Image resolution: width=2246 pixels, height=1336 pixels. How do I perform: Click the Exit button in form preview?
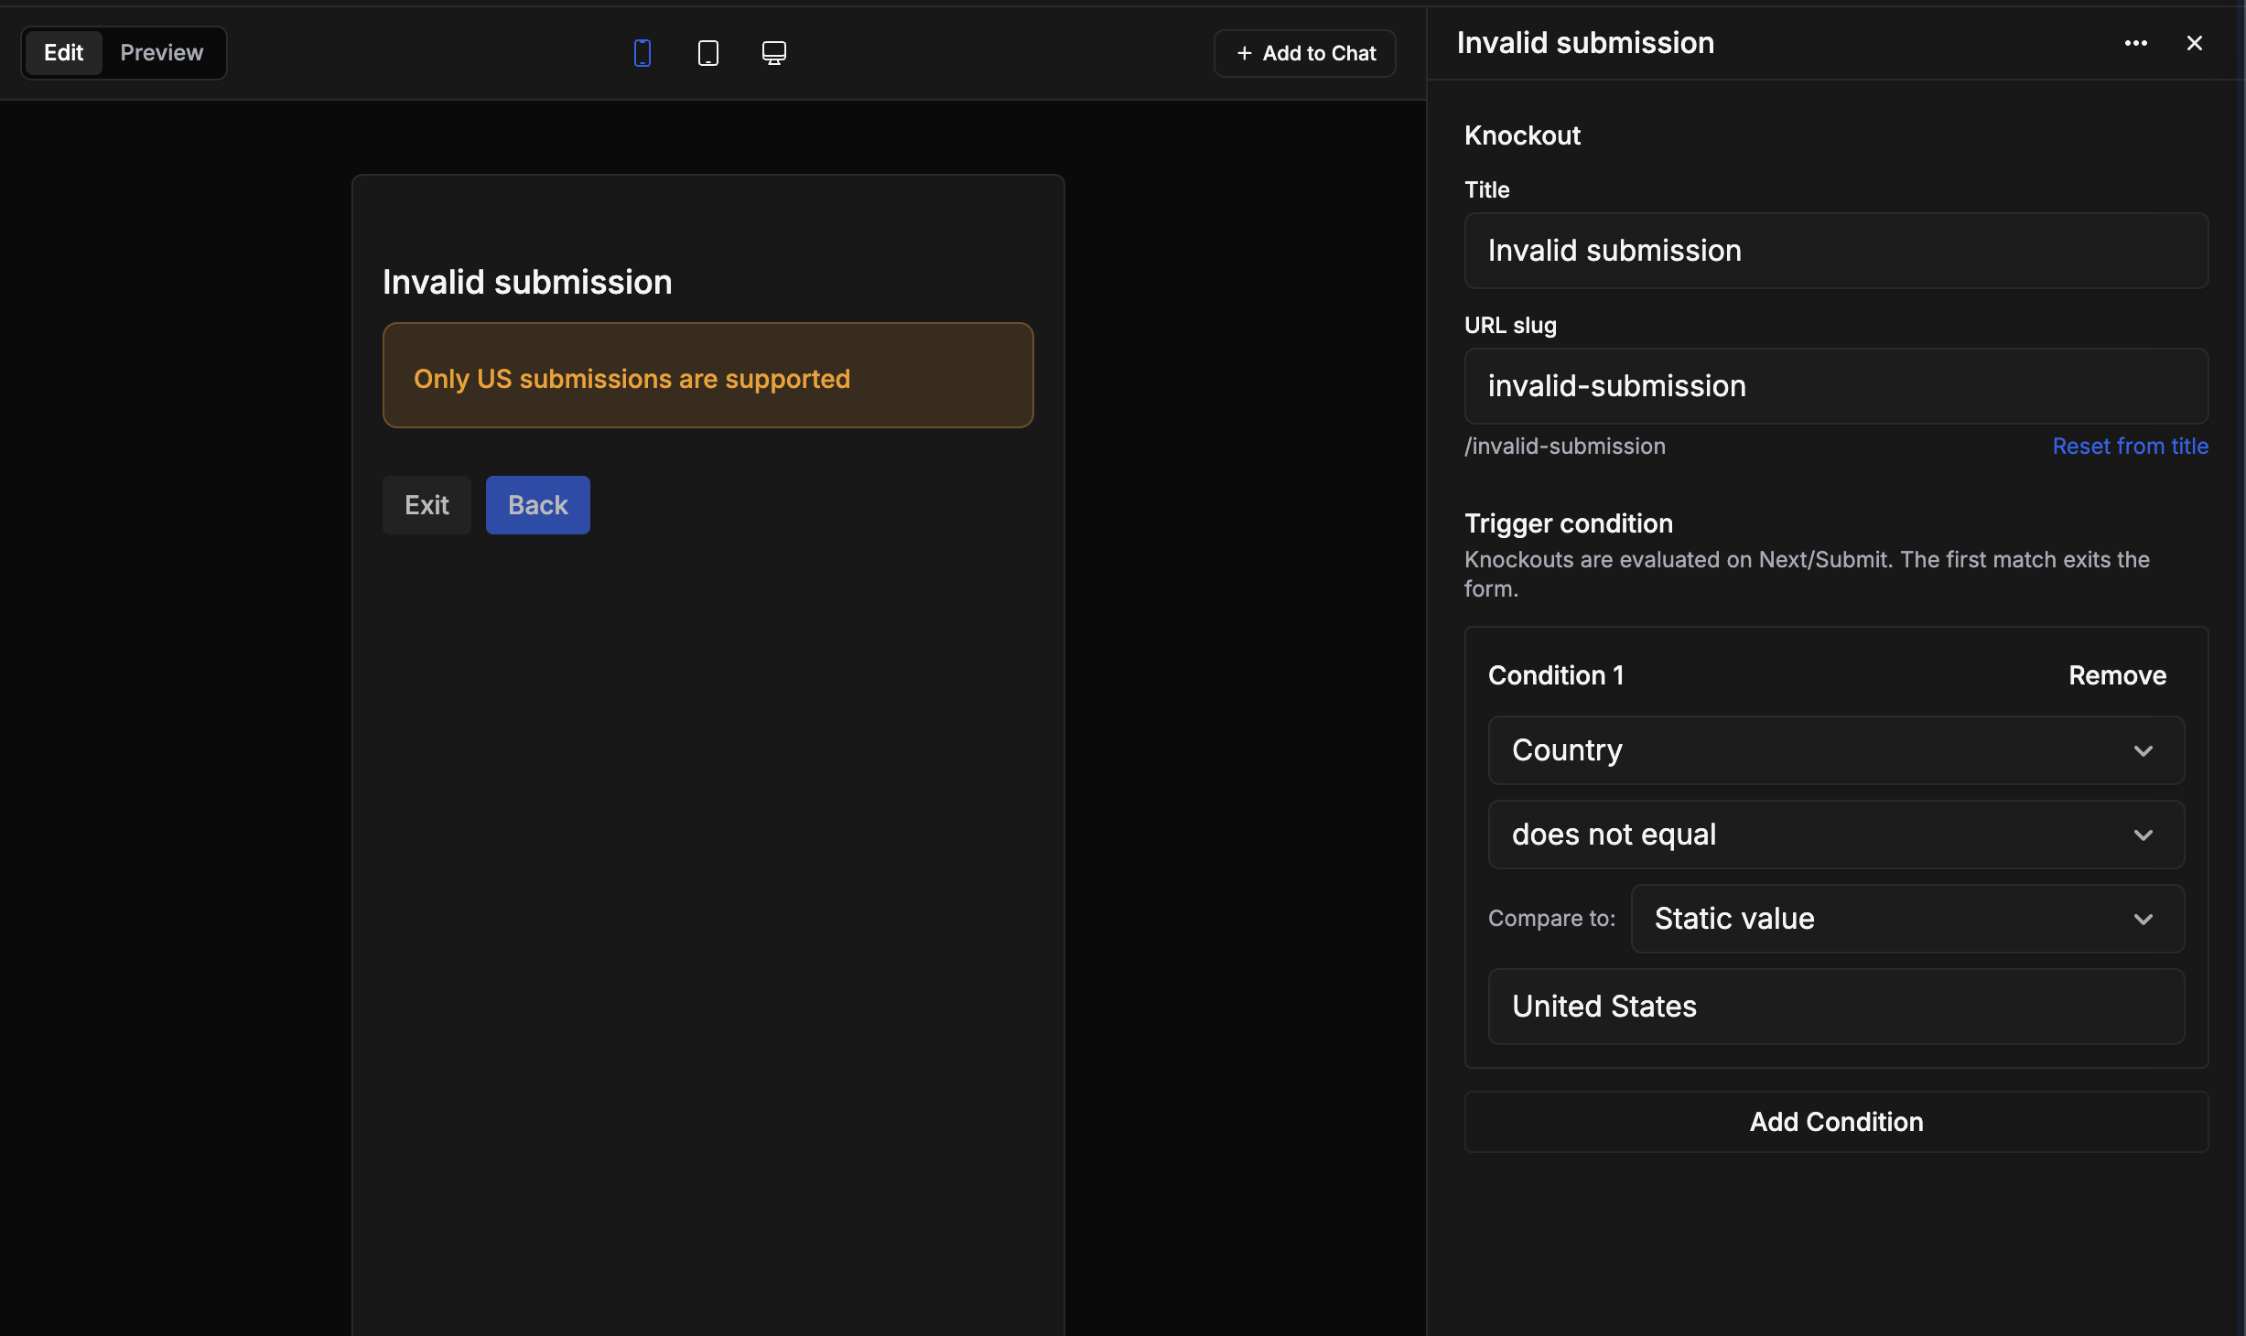click(427, 505)
